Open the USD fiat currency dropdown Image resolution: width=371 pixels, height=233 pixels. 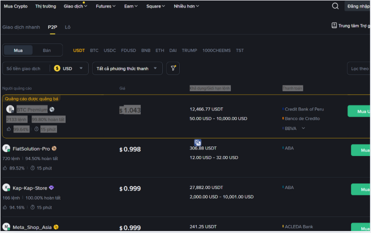(x=69, y=68)
